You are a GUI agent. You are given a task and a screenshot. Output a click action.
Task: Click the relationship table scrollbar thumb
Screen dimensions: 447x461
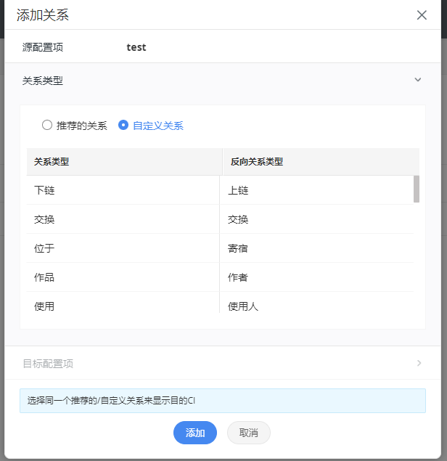point(417,189)
